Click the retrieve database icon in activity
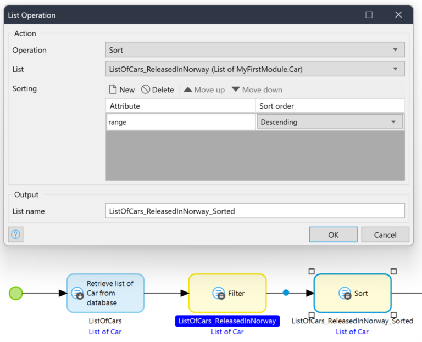 click(77, 293)
